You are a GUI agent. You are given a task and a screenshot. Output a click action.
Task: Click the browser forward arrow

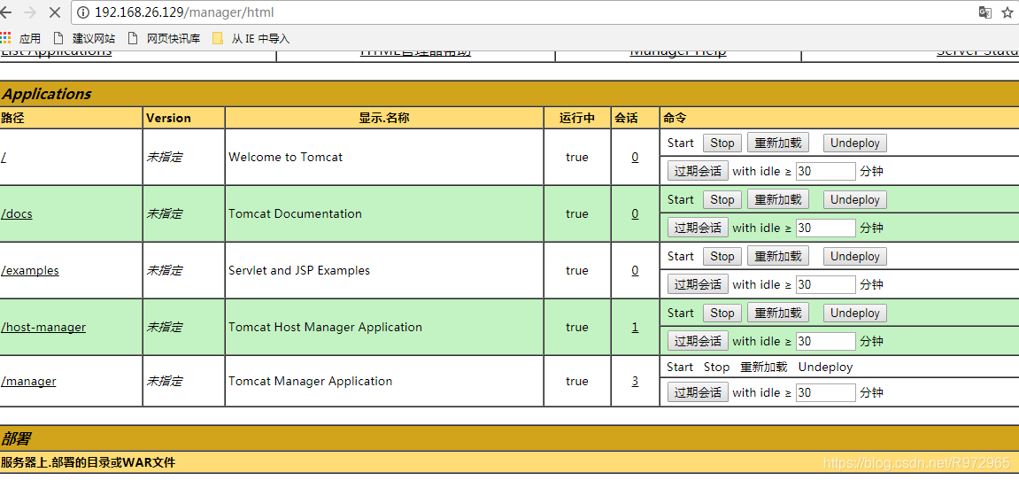29,12
